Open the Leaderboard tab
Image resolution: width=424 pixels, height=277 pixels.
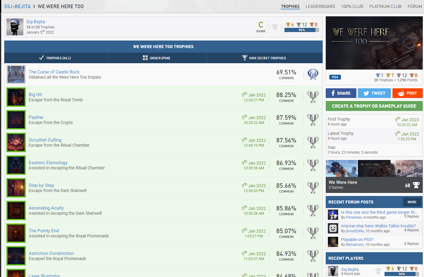point(320,6)
